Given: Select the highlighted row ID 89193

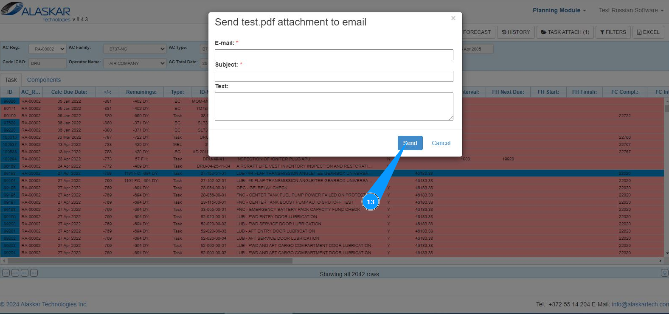Looking at the screenshot, I should 10,174.
